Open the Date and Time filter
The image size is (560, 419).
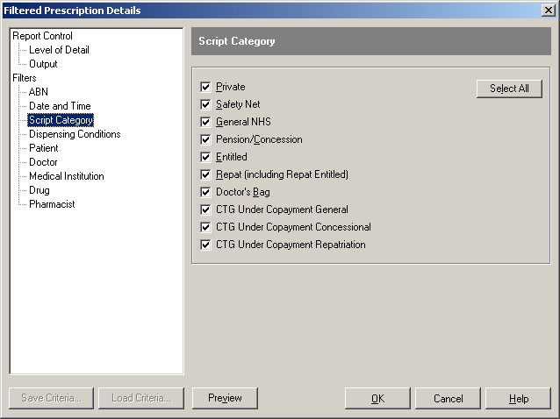tap(60, 106)
